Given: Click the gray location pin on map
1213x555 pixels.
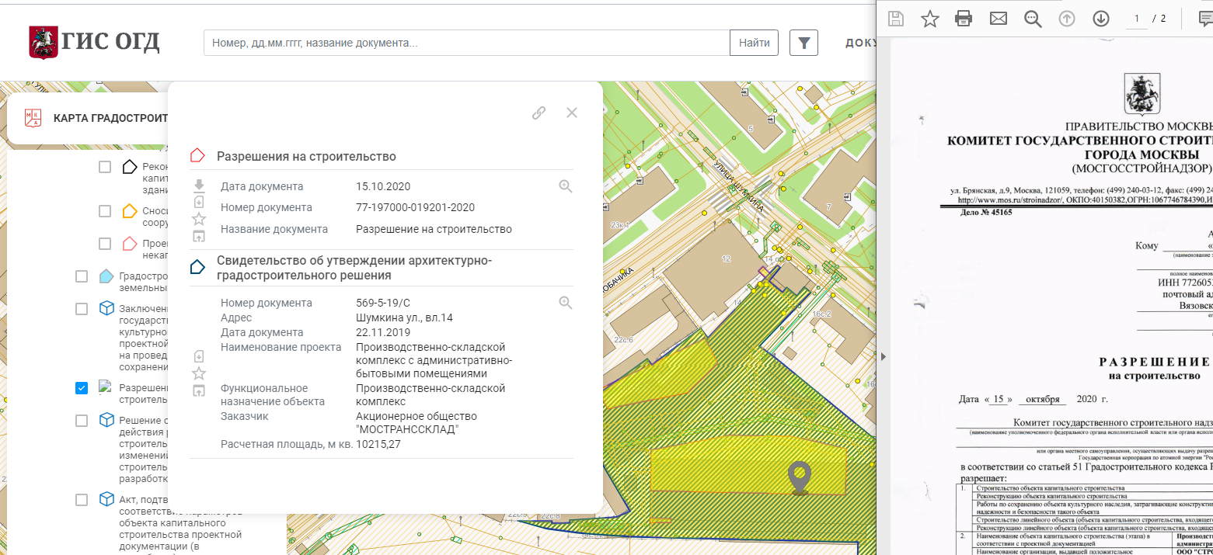Looking at the screenshot, I should pyautogui.click(x=798, y=478).
